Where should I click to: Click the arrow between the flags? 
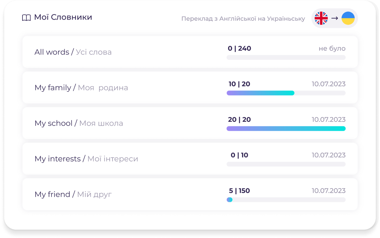click(334, 18)
